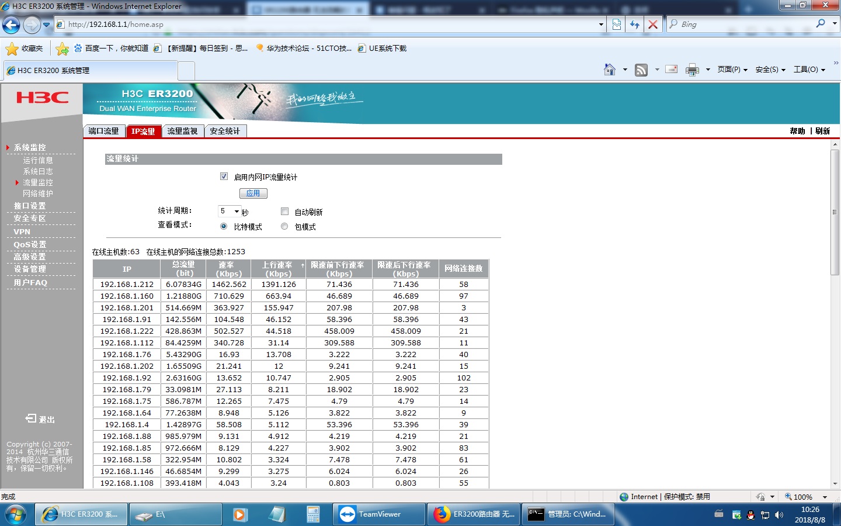Open the 统计周期 seconds dropdown
Screen dimensions: 841x526
[x=229, y=211]
